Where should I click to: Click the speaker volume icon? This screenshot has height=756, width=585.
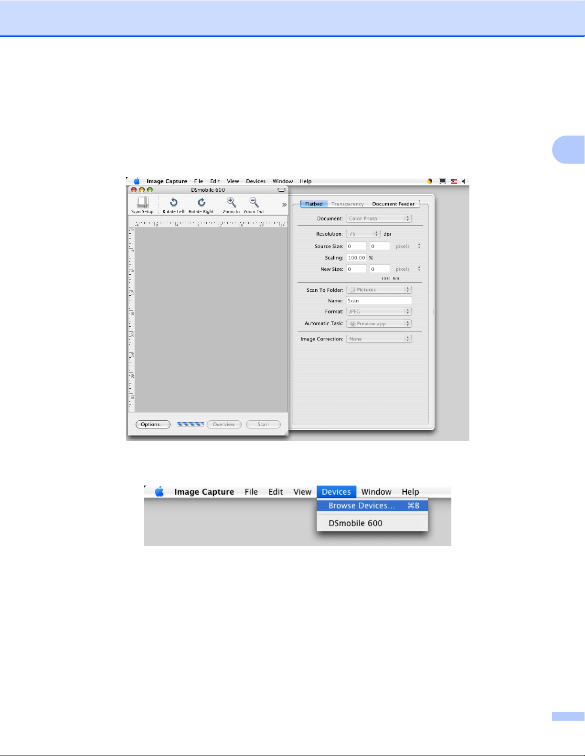pyautogui.click(x=464, y=181)
